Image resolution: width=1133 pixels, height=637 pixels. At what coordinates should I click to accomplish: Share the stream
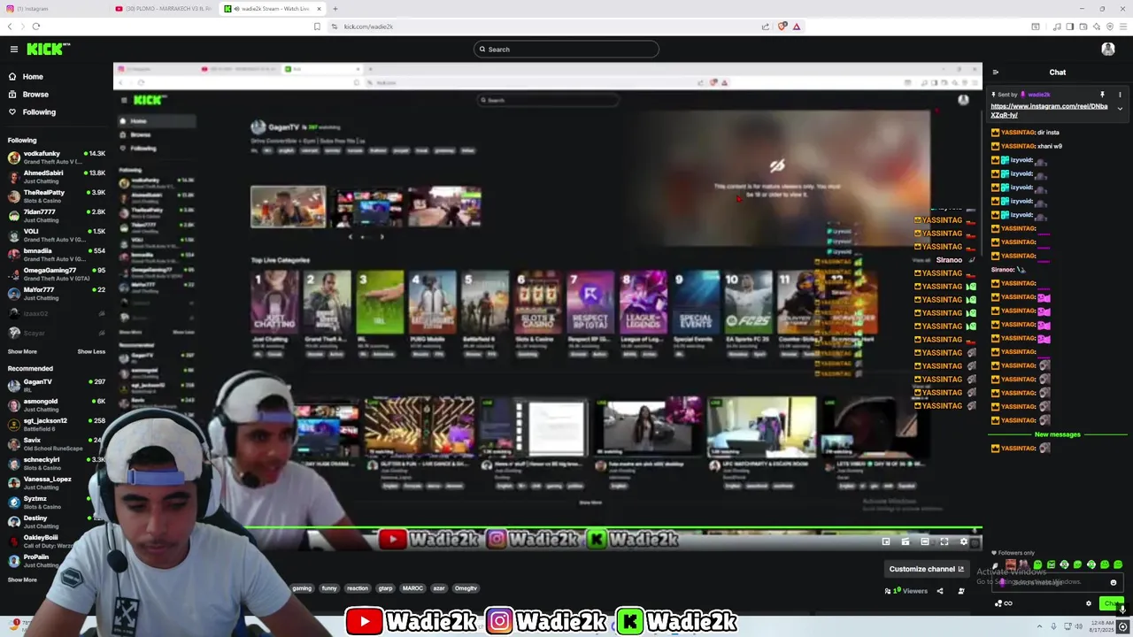coord(940,591)
